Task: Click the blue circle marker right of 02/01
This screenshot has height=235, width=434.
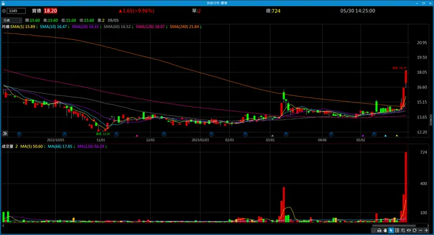Action: pyautogui.click(x=245, y=134)
